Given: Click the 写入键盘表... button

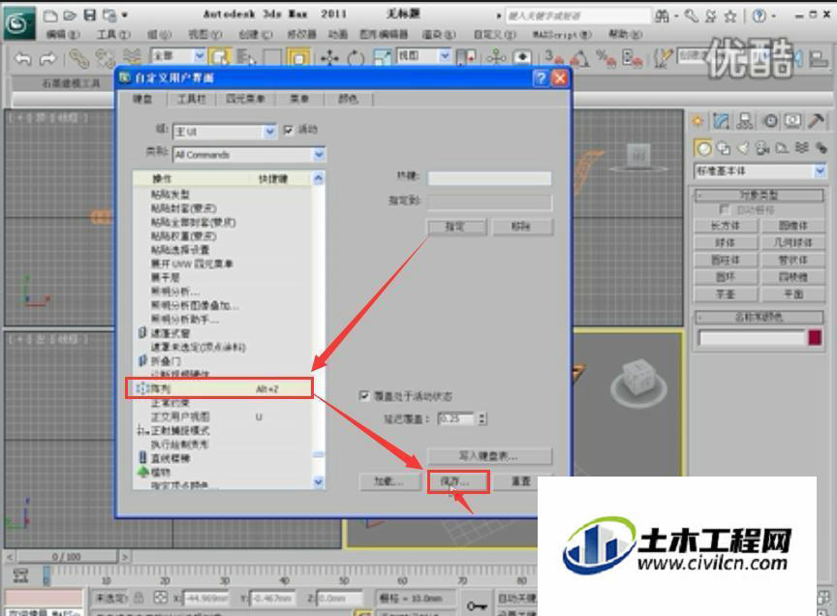Looking at the screenshot, I should point(489,456).
